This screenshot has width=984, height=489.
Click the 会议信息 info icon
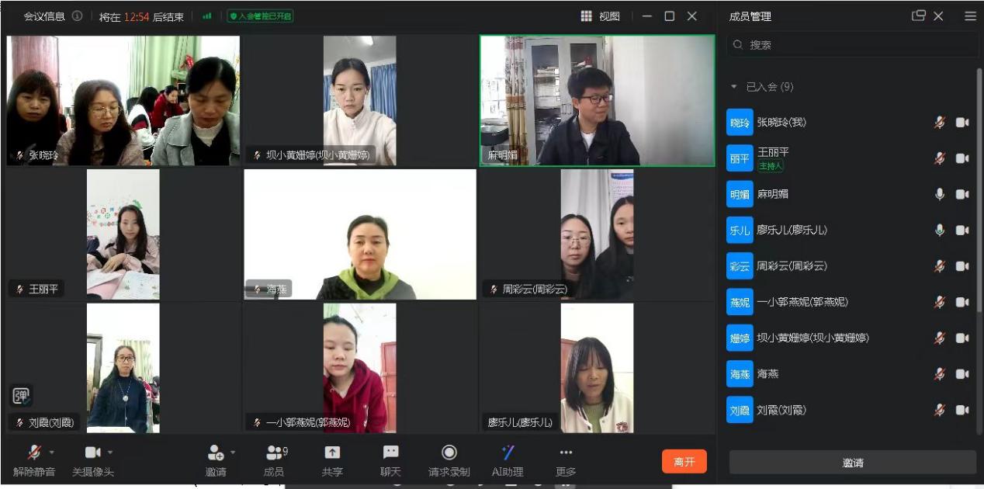(x=77, y=16)
